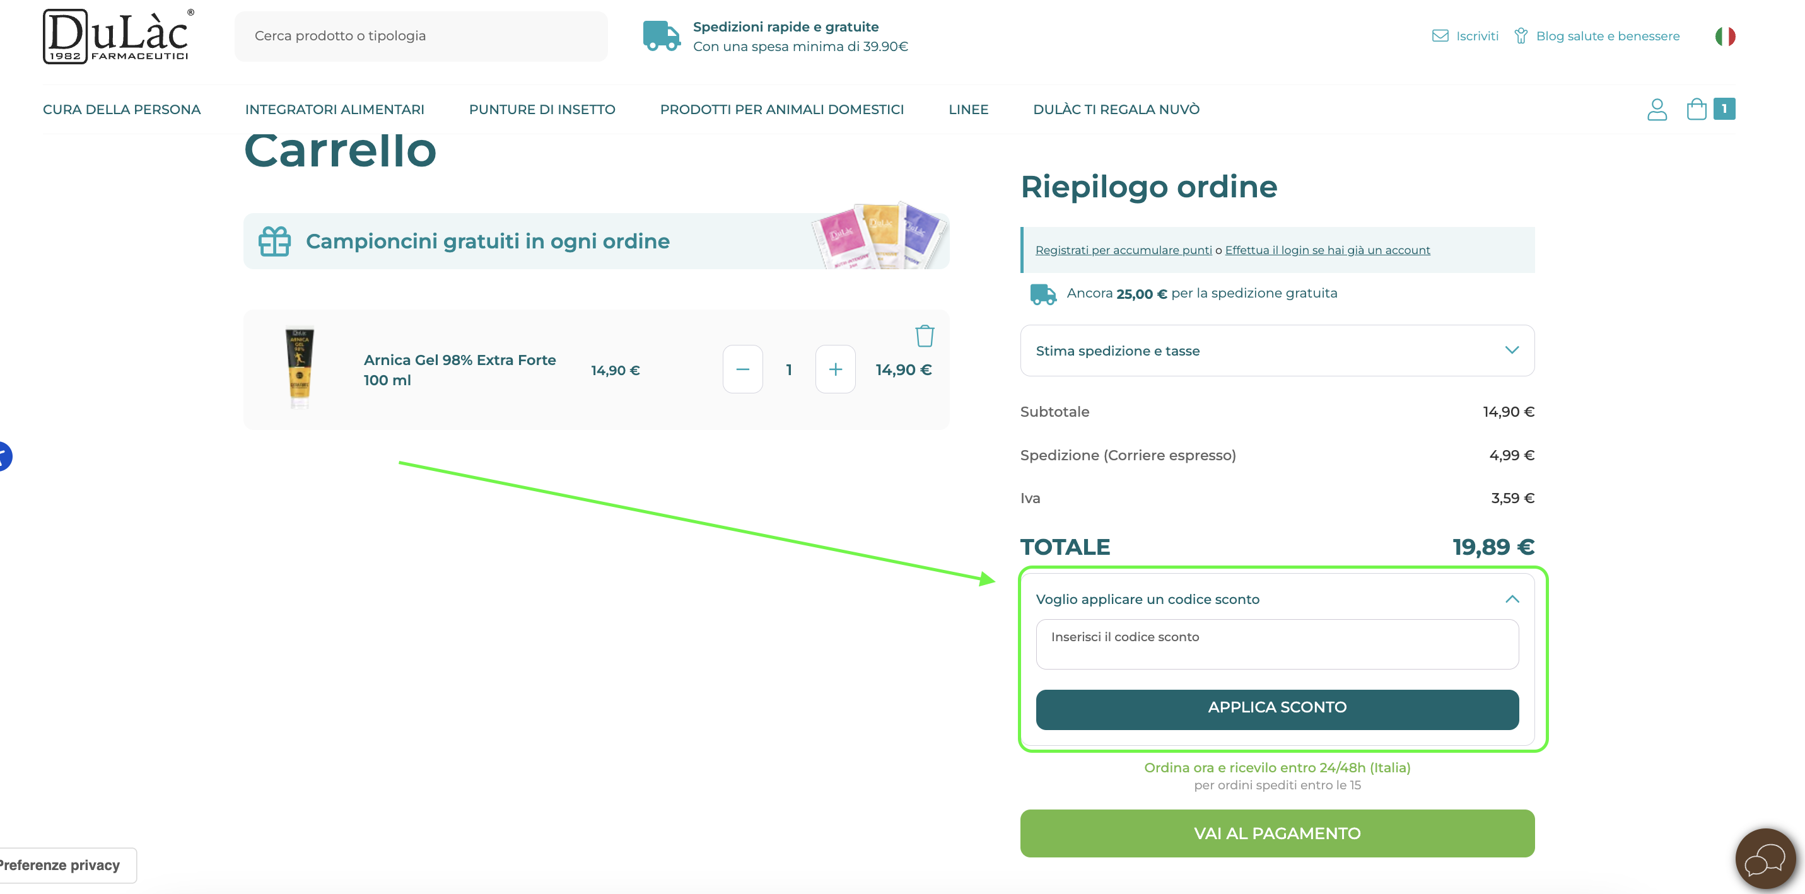Focus the product search field

coord(421,36)
